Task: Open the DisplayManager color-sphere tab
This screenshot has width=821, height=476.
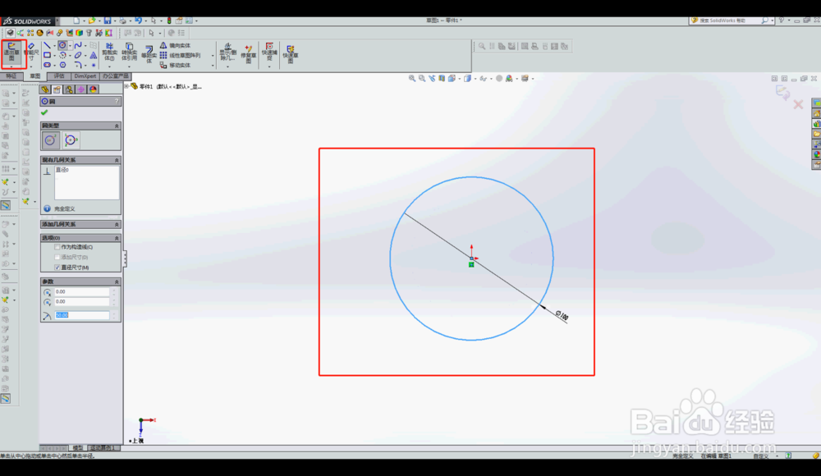Action: (94, 89)
